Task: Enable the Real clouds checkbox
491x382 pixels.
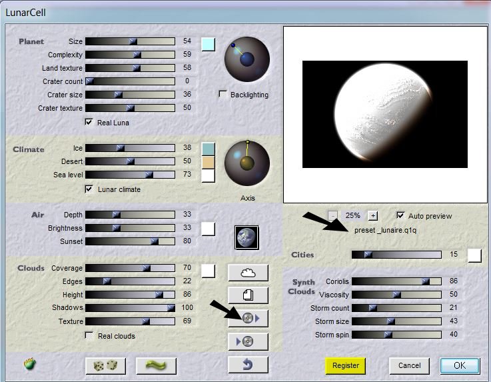Action: pos(89,335)
